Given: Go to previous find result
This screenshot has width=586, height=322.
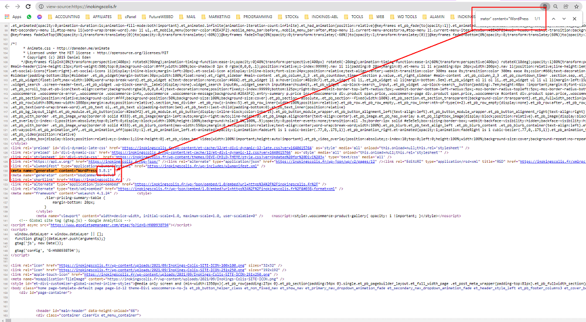Looking at the screenshot, I should 554,18.
